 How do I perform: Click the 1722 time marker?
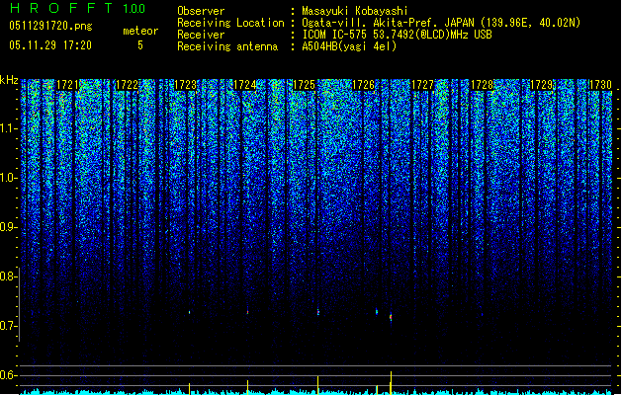[127, 85]
